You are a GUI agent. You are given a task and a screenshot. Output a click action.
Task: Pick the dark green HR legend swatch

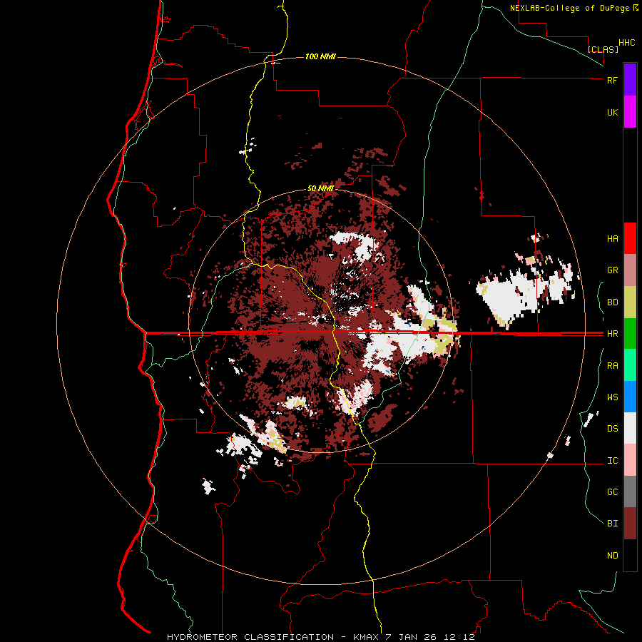point(630,334)
